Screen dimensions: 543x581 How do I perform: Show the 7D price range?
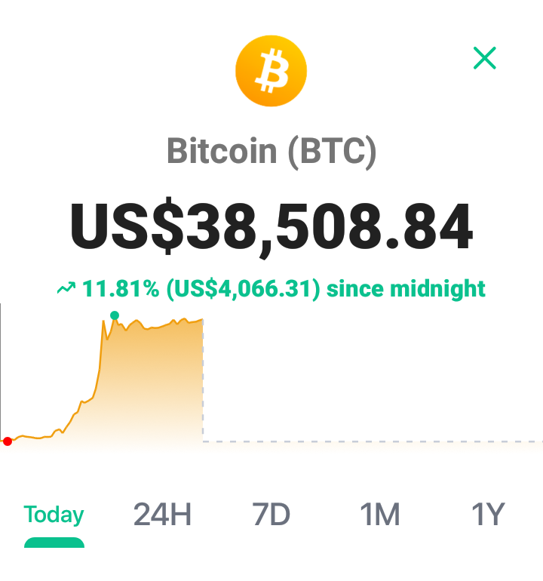click(271, 515)
